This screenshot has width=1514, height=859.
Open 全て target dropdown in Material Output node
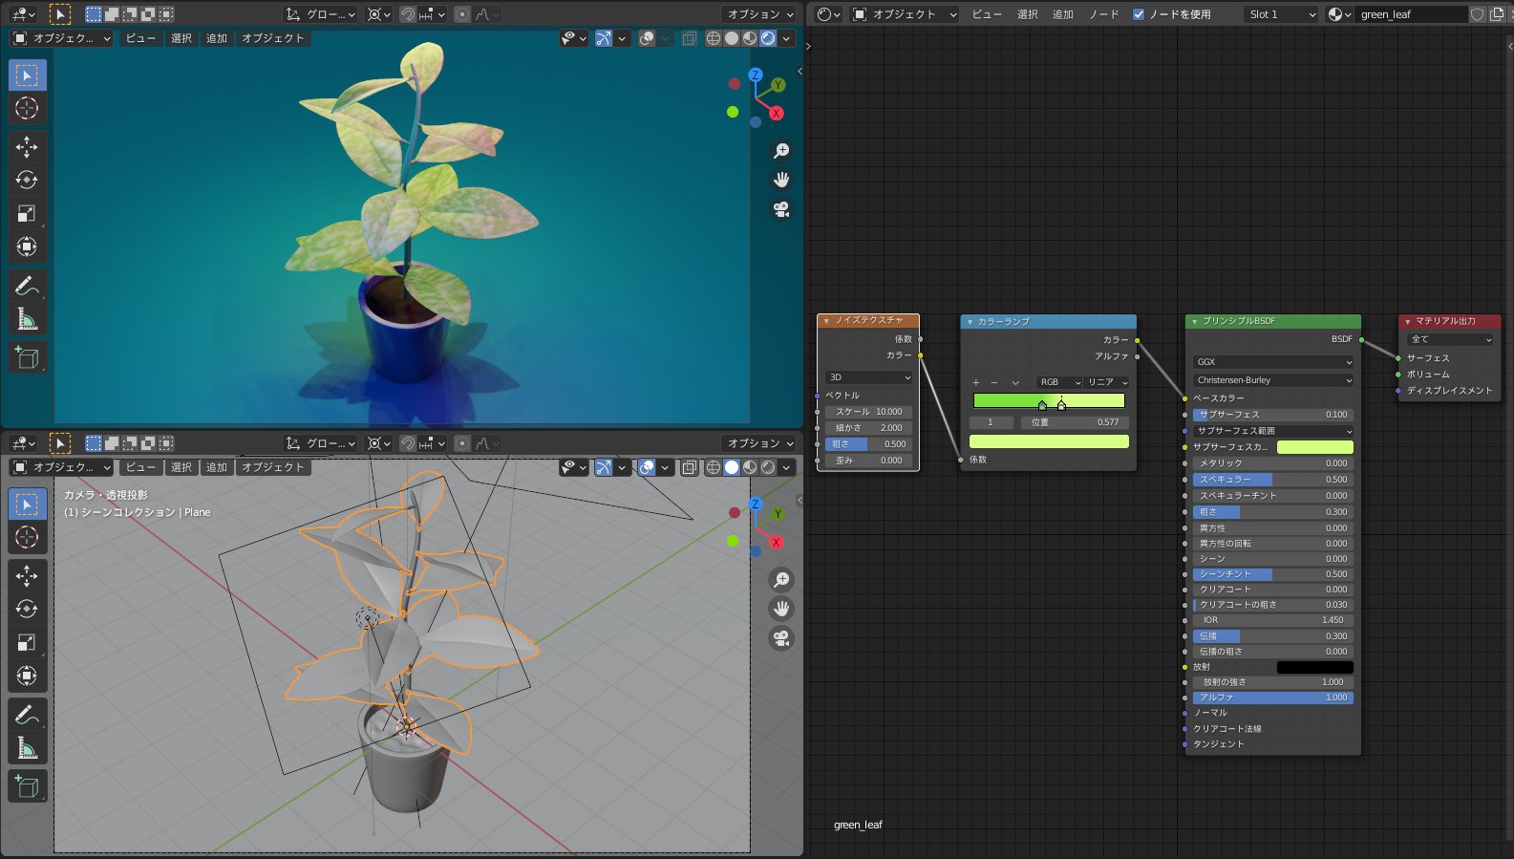(x=1450, y=339)
